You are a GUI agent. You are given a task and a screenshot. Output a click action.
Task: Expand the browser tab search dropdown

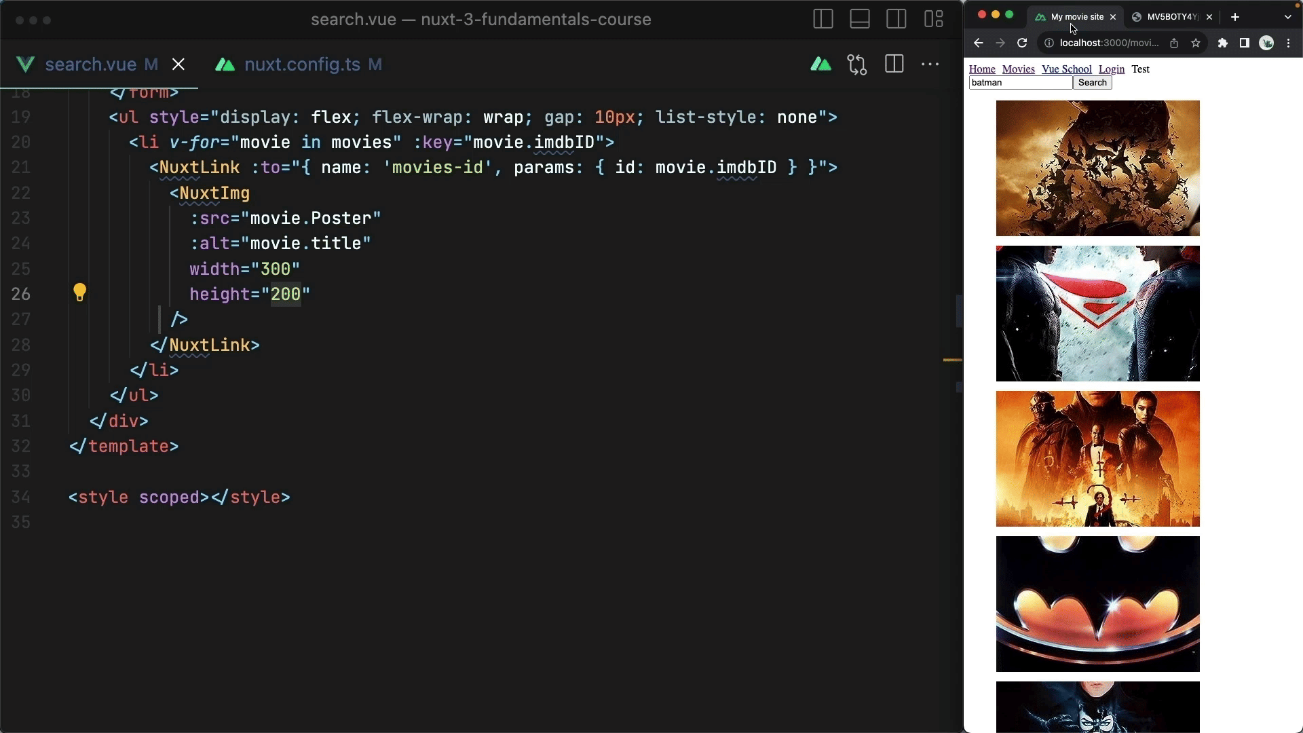(x=1288, y=17)
